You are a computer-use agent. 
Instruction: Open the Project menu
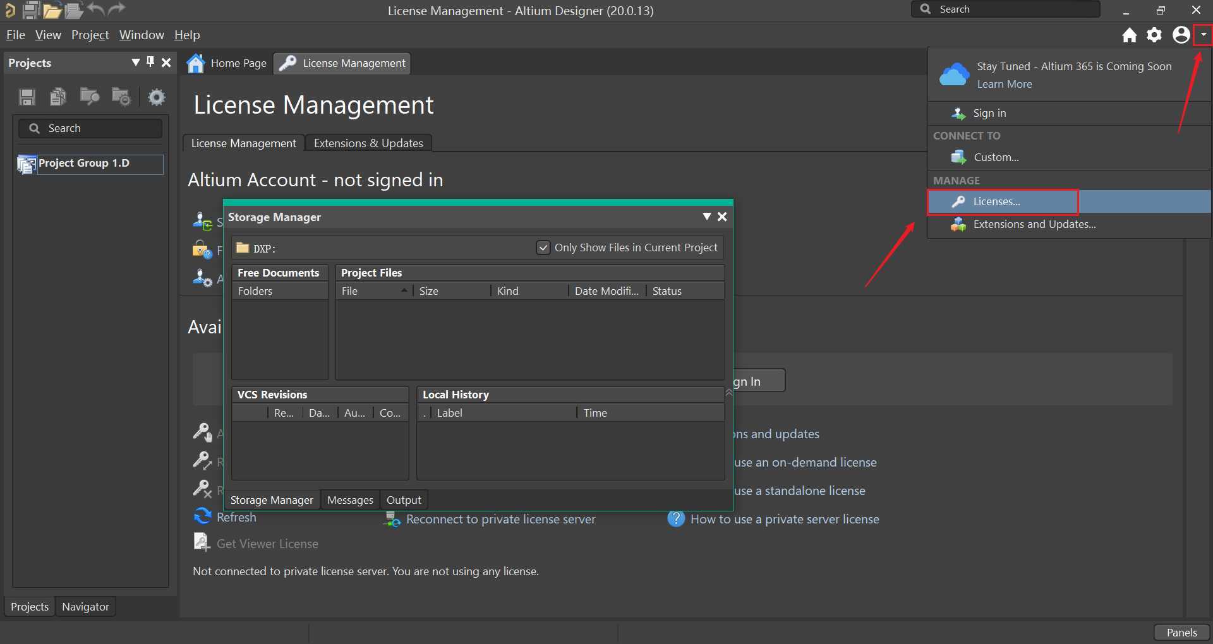[90, 35]
